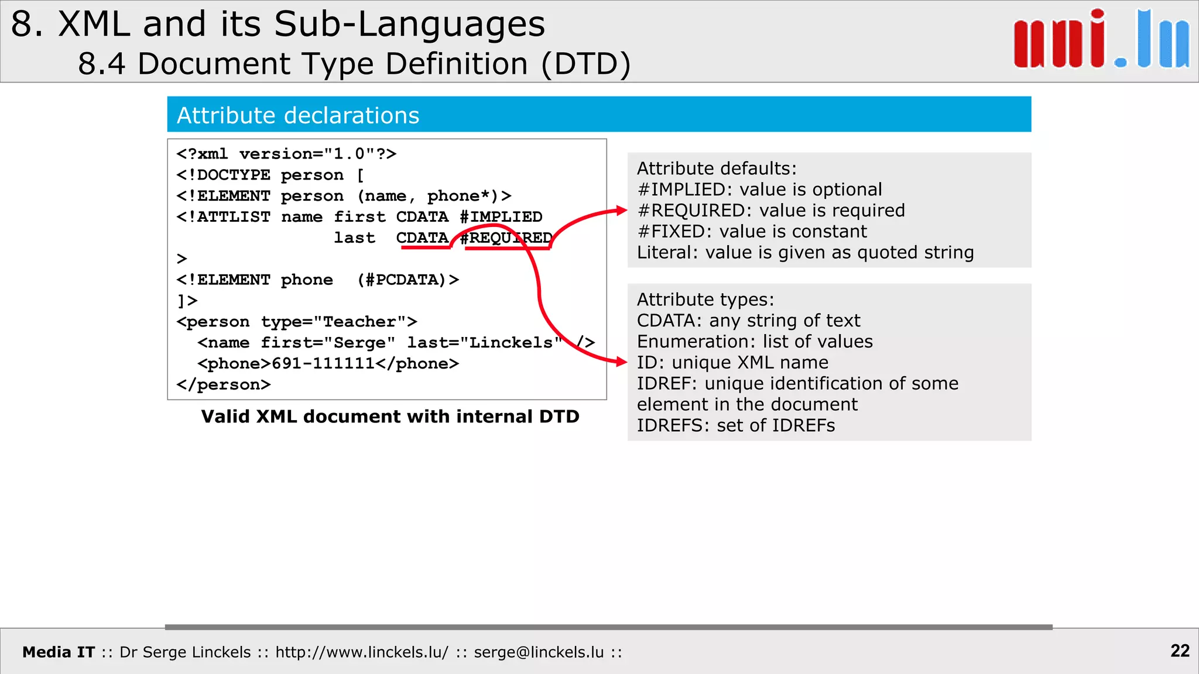Screen dimensions: 1199x674
Task: Click the 'CDATA: any string of text' line
Action: [x=749, y=321]
